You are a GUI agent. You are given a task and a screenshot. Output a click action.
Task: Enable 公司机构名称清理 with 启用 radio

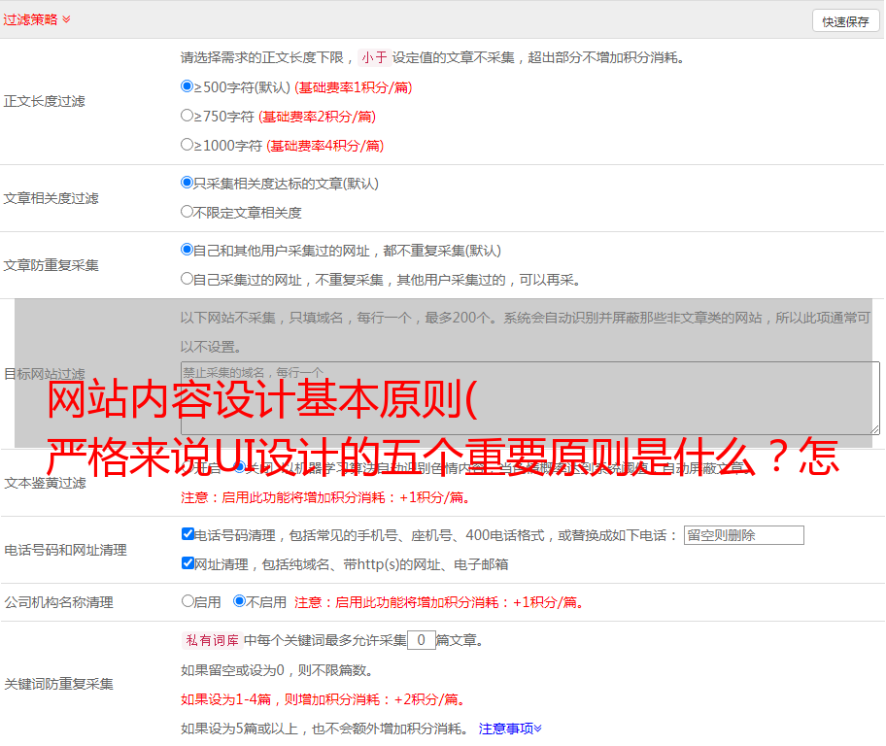click(x=188, y=601)
